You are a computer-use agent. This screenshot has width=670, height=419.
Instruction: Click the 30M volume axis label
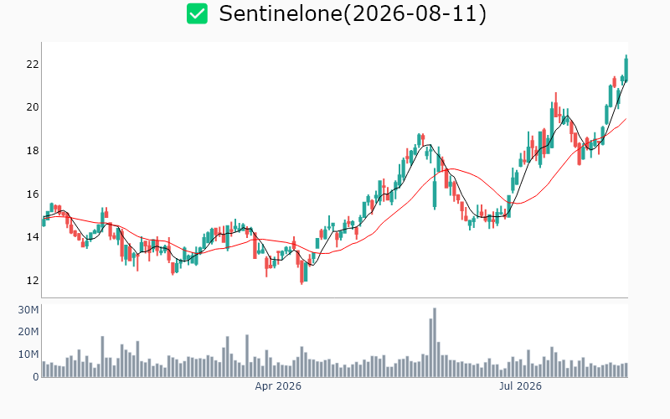pyautogui.click(x=28, y=310)
